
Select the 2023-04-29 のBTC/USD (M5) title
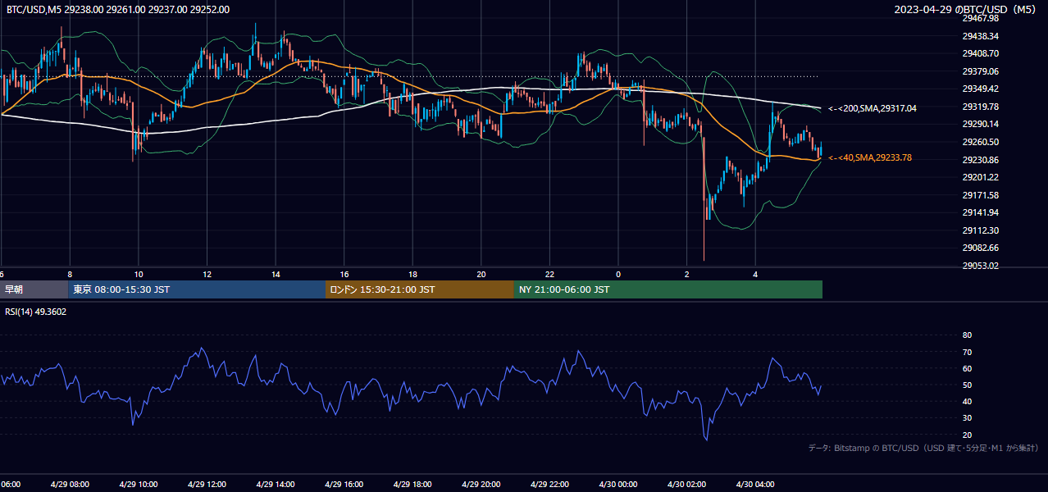(x=967, y=10)
